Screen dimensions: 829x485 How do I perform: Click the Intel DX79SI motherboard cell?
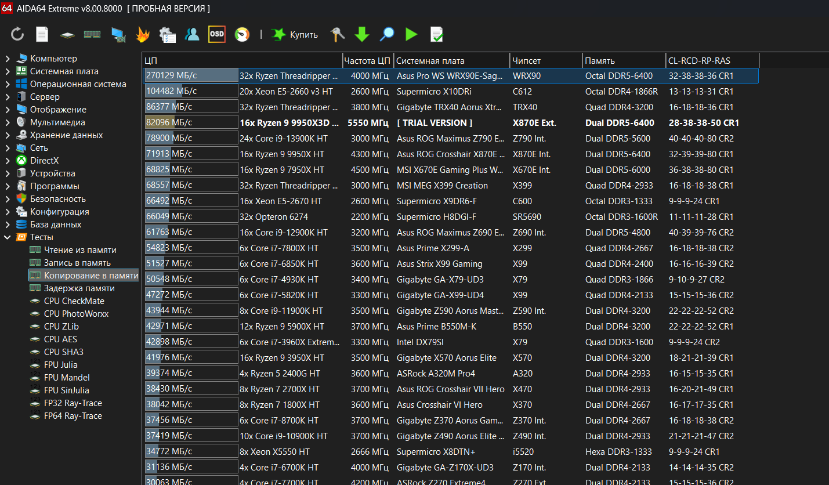(x=420, y=342)
